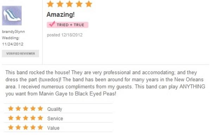
Task: Click the high heel shoes avatar
Action: coord(12,15)
